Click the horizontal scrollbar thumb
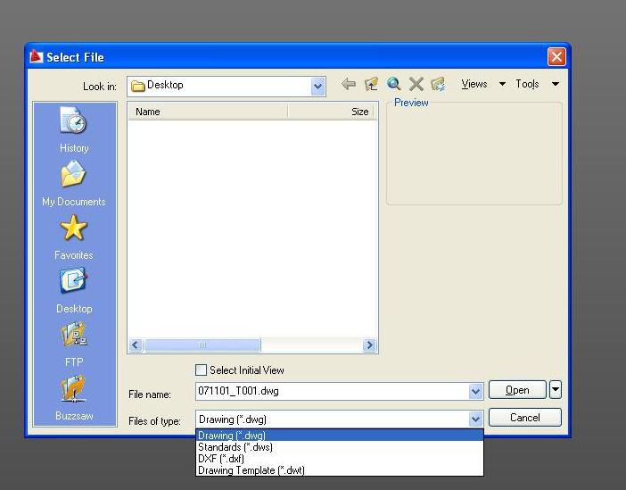Screen dimensions: 626x490 (x=202, y=345)
